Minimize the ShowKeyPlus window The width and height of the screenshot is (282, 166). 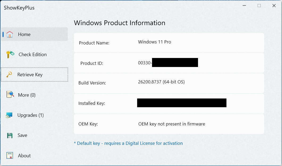(x=244, y=6)
